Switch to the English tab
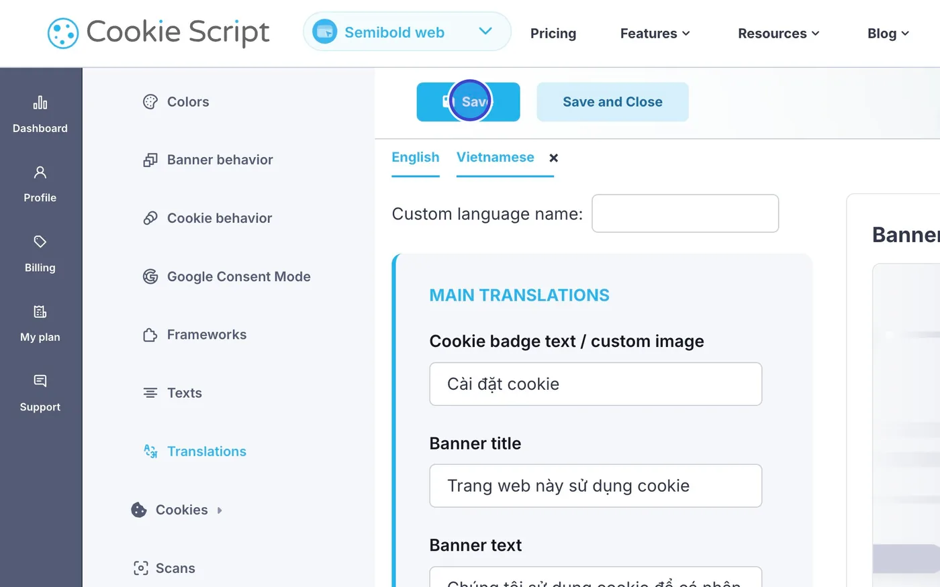This screenshot has height=587, width=940. tap(416, 158)
